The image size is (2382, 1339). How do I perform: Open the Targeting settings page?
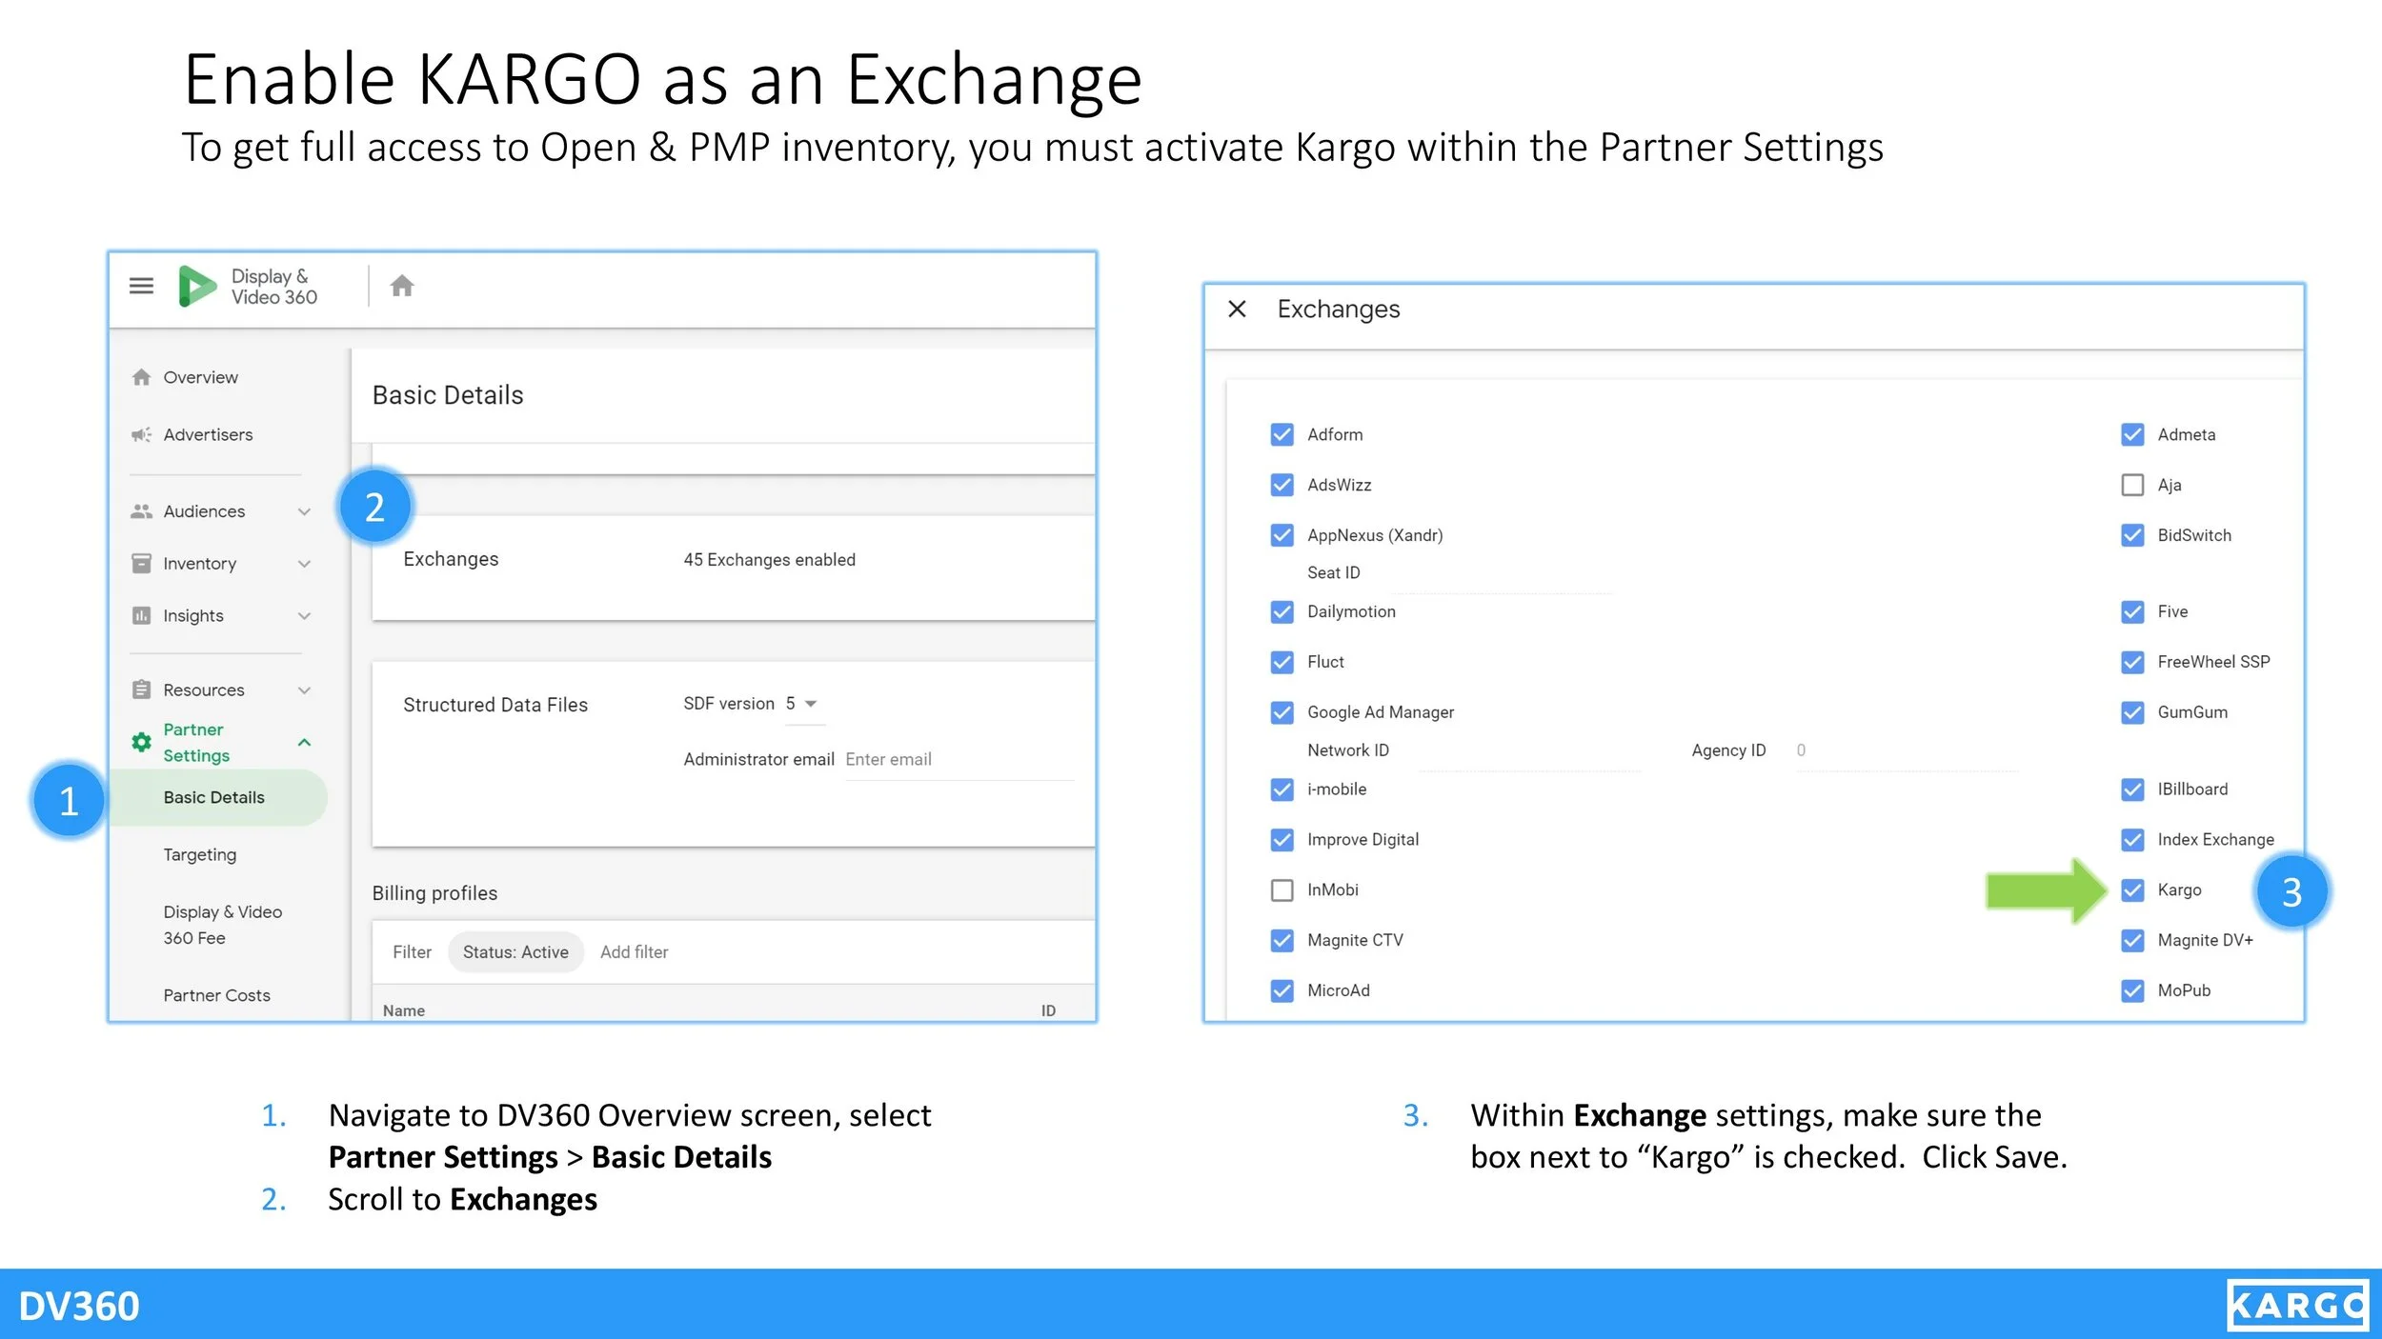(200, 854)
